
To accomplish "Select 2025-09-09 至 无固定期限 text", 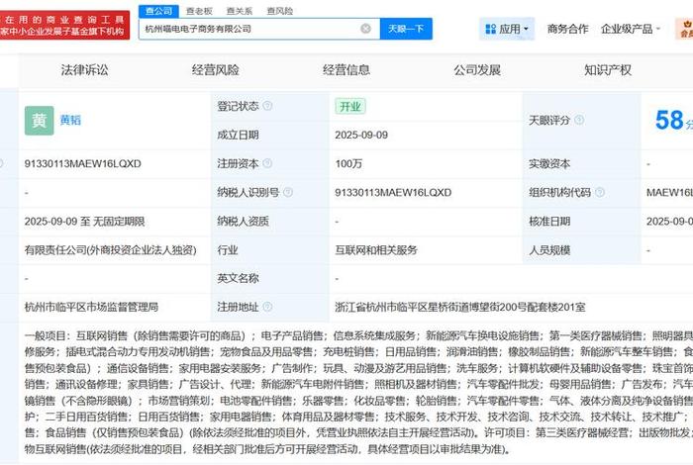I will point(84,222).
